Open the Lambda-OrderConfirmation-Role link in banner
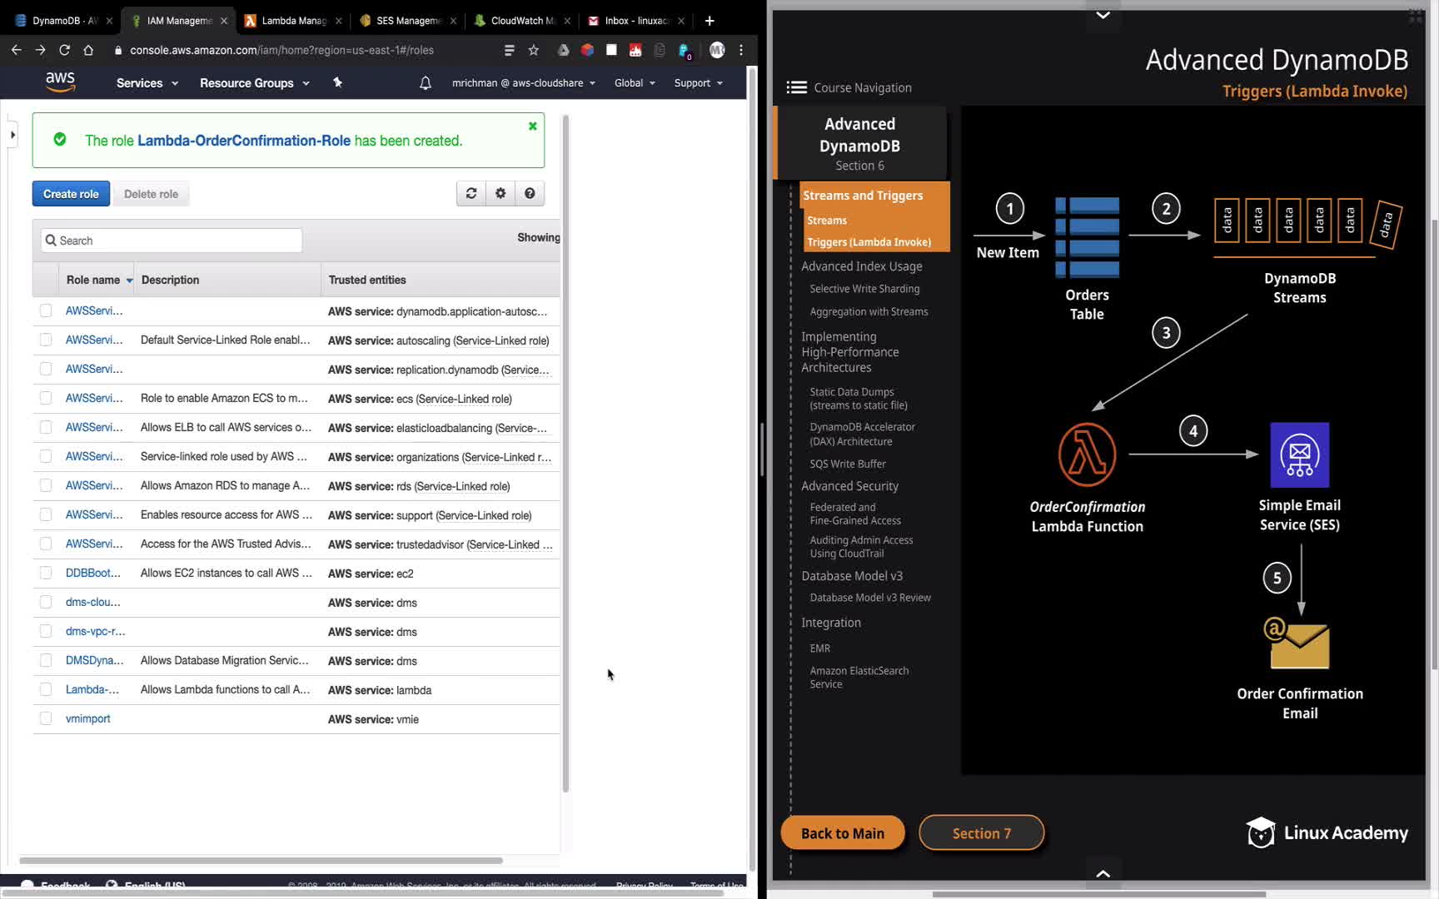 (x=244, y=141)
